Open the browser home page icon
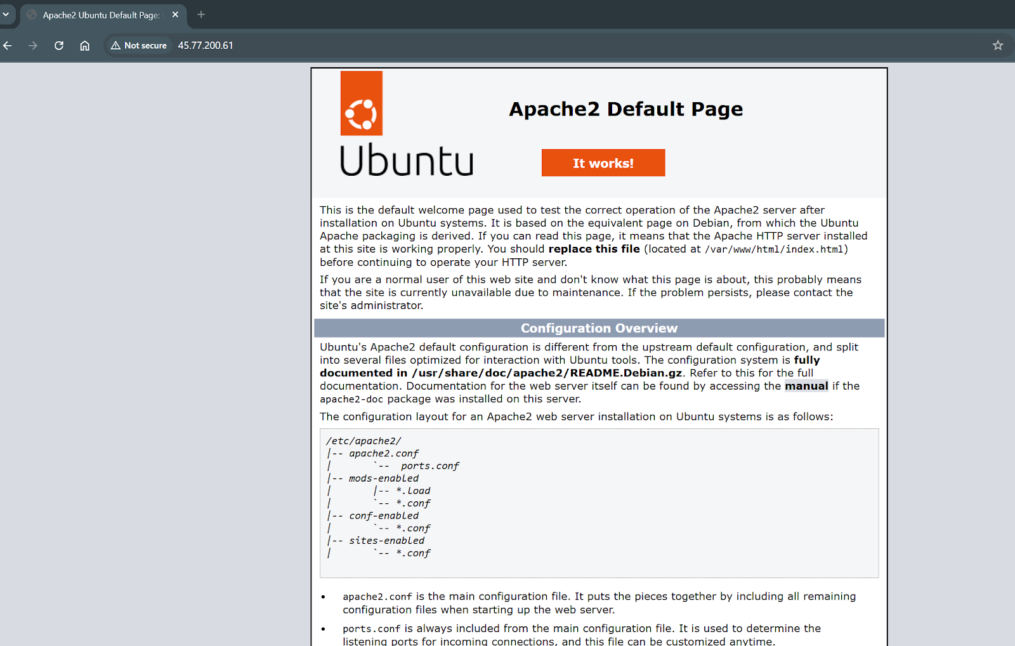Image resolution: width=1015 pixels, height=646 pixels. tap(84, 46)
